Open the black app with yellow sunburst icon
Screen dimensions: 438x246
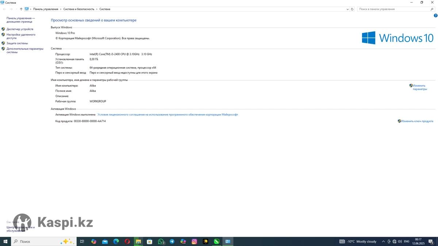pyautogui.click(x=205, y=241)
